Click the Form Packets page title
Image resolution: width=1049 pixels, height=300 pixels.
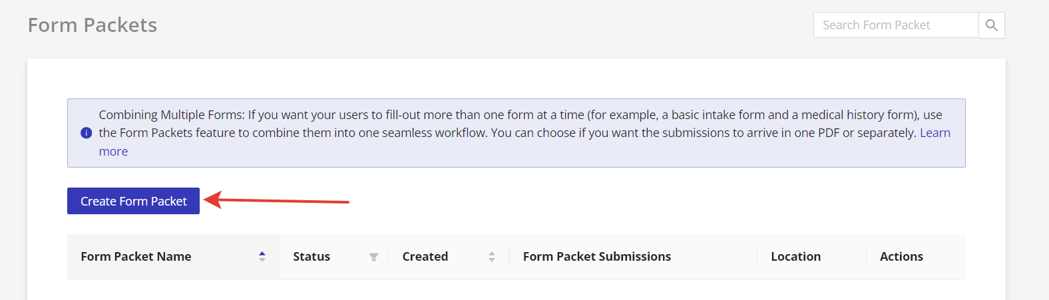[x=93, y=25]
